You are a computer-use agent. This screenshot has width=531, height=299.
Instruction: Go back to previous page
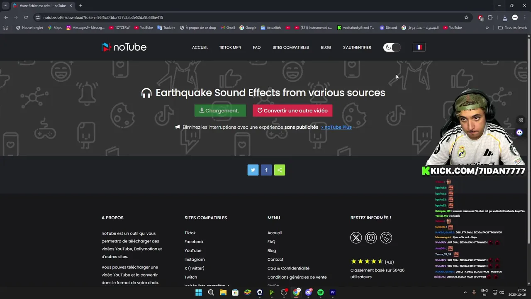[6, 17]
